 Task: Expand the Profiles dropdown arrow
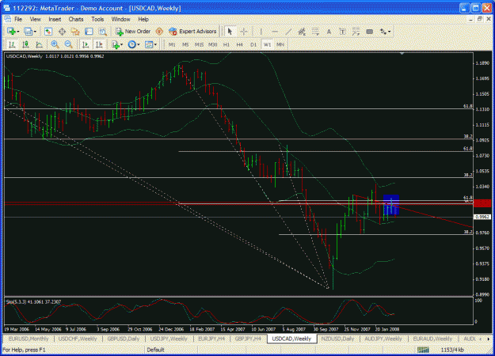pyautogui.click(x=35, y=32)
